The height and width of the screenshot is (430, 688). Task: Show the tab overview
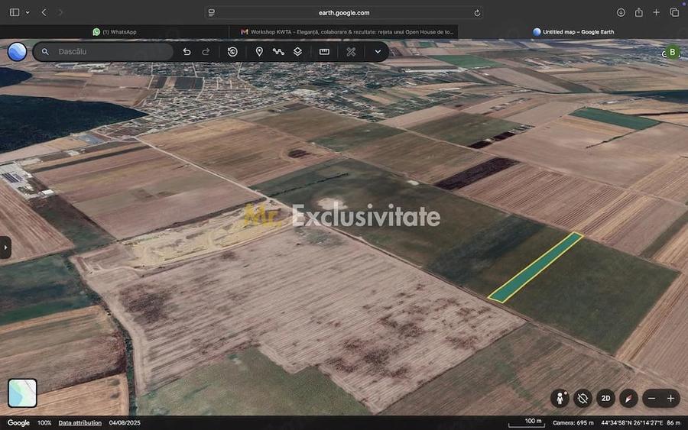[x=674, y=12]
